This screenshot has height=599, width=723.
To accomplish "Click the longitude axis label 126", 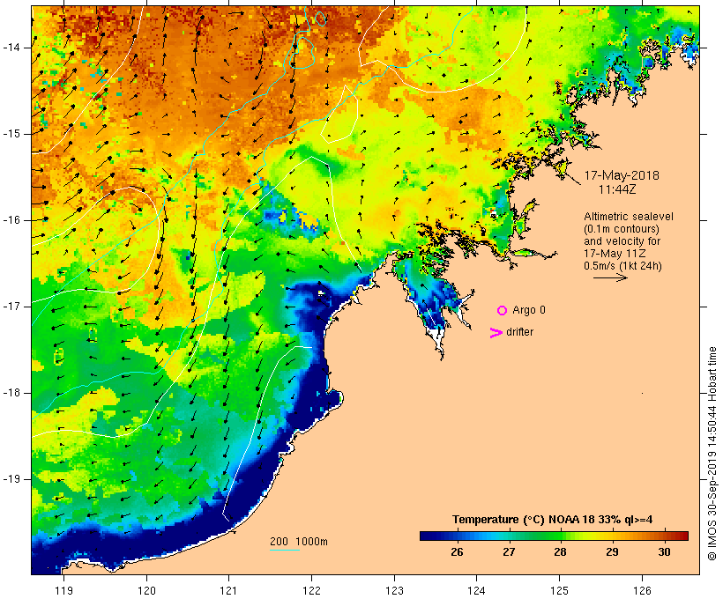I will [x=642, y=590].
